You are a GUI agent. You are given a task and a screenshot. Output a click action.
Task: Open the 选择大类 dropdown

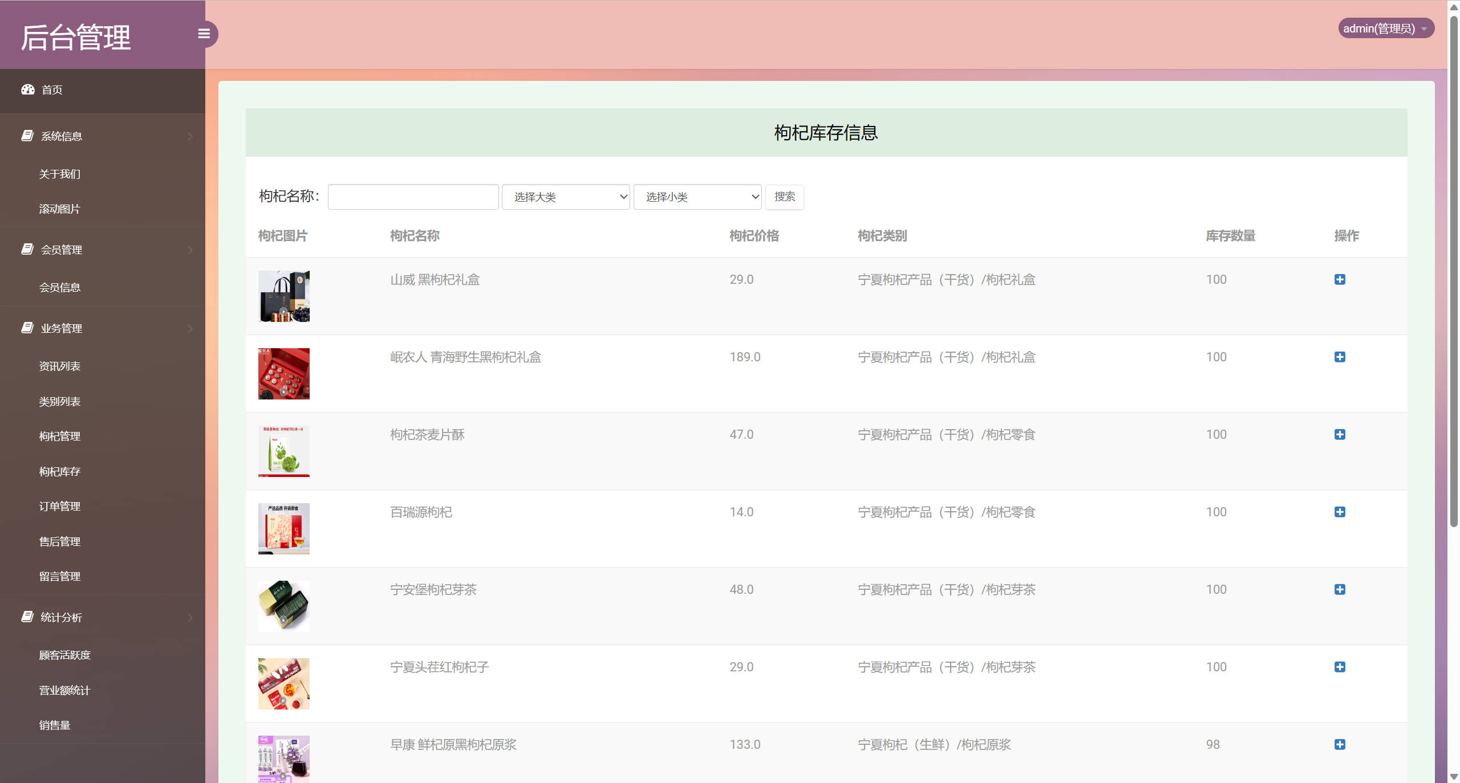point(565,197)
